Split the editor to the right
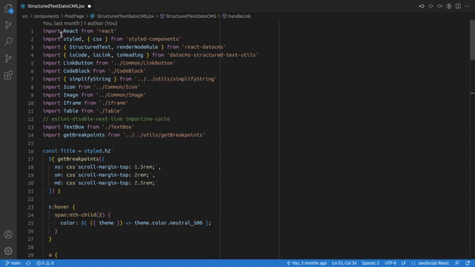This screenshot has height=267, width=475. [458, 6]
